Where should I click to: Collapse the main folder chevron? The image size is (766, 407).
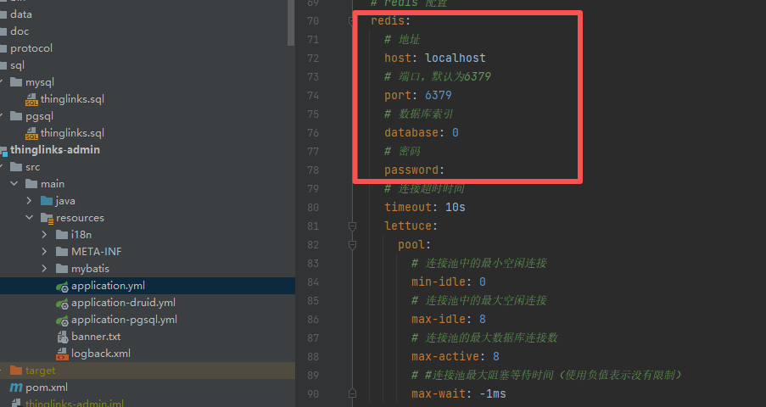[14, 184]
